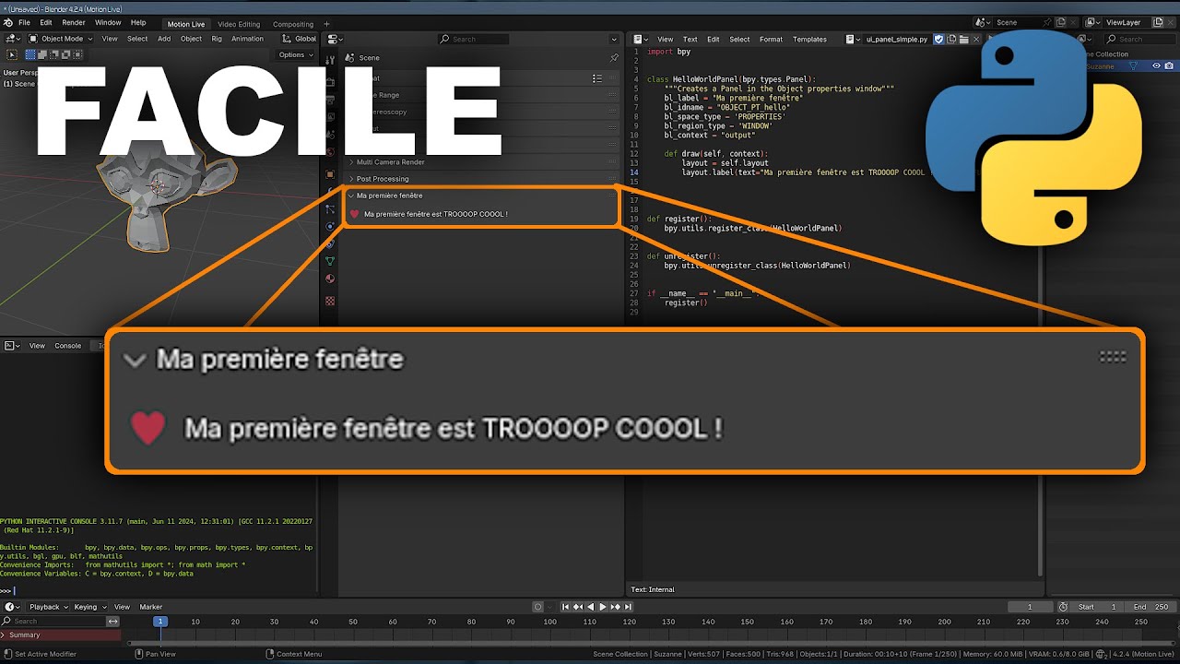Open the Object Mode dropdown
The height and width of the screenshot is (664, 1180).
(60, 39)
